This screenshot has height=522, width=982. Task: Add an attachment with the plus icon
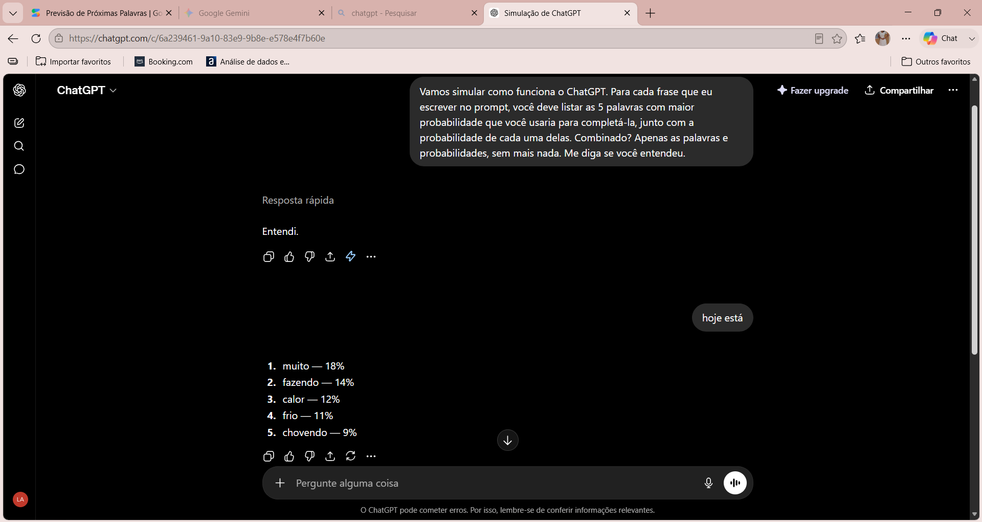[280, 483]
